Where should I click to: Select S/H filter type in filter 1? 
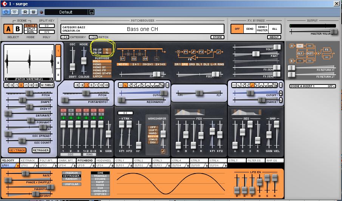click(162, 85)
